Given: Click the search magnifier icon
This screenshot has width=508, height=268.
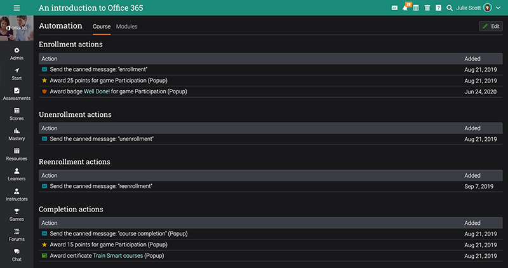Looking at the screenshot, I should 450,8.
